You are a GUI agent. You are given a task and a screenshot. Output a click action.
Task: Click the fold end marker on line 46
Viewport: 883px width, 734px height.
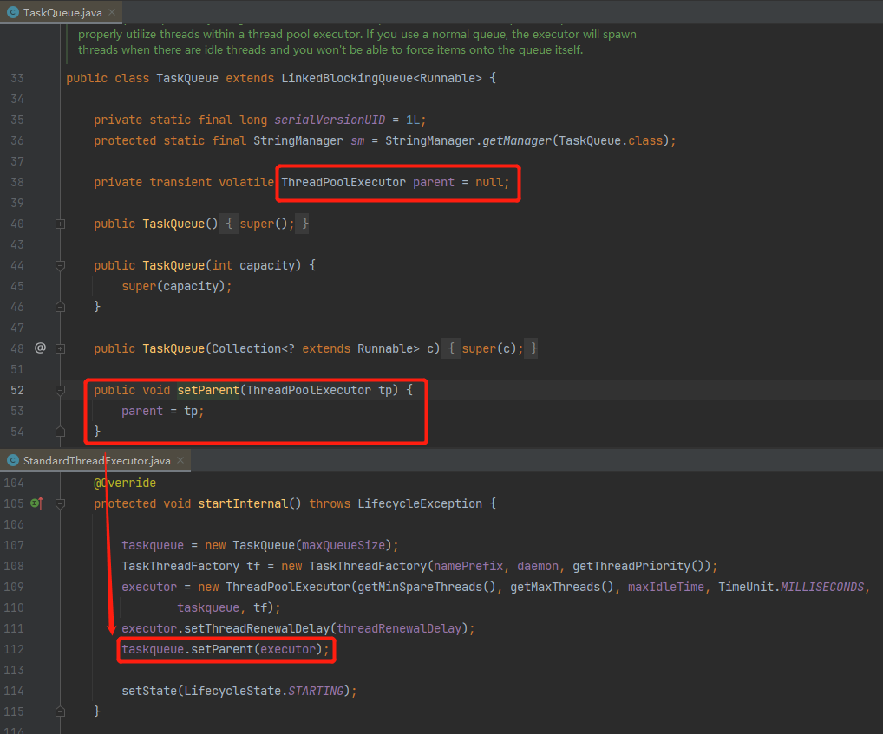(60, 307)
